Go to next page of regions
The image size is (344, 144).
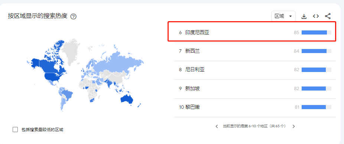coord(294,126)
